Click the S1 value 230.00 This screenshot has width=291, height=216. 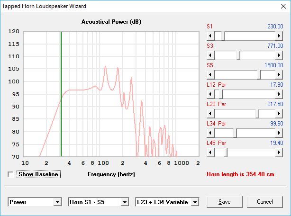click(275, 27)
